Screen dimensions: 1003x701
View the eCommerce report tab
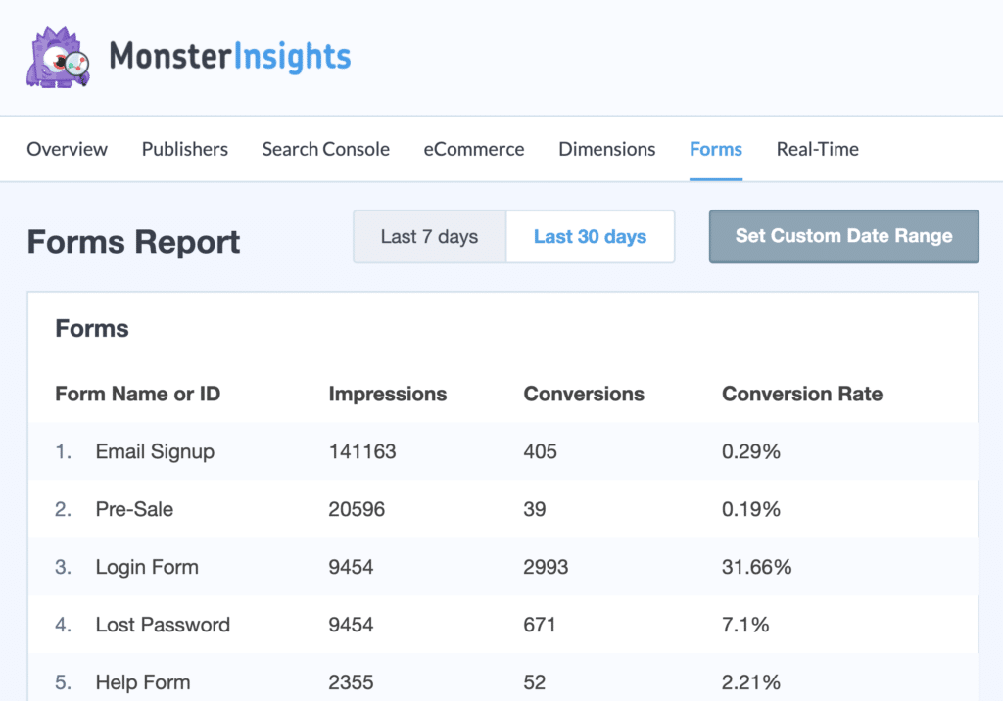point(474,149)
